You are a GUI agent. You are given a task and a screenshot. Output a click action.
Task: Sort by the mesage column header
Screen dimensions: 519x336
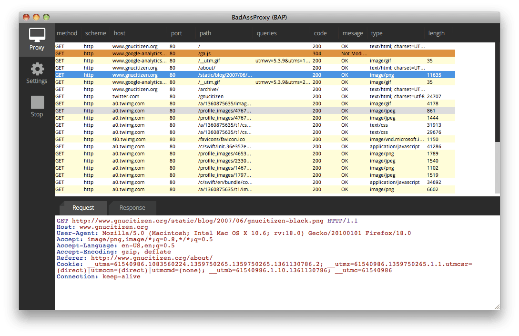tap(353, 33)
